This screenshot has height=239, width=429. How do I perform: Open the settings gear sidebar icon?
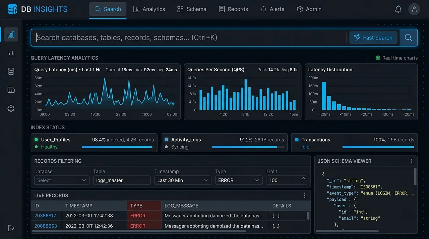(11, 108)
